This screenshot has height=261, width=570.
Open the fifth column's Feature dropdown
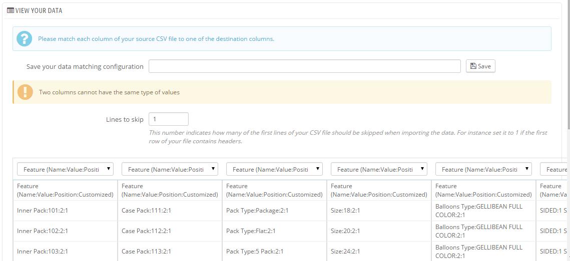pyautogui.click(x=484, y=169)
